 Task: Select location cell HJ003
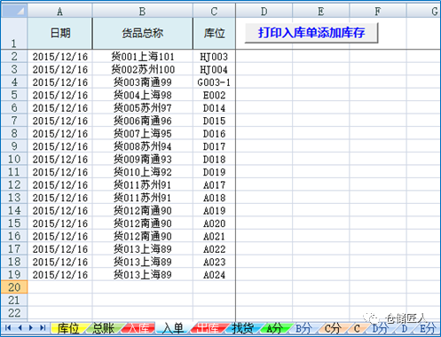click(214, 57)
